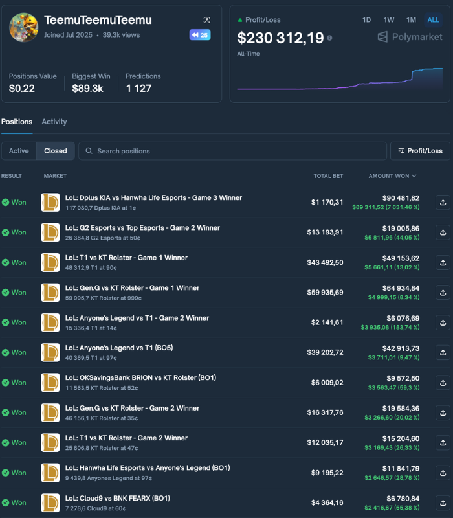
Task: Open LoL: Dplus KIA vs Hanwha Life Esports market
Action: pyautogui.click(x=153, y=198)
